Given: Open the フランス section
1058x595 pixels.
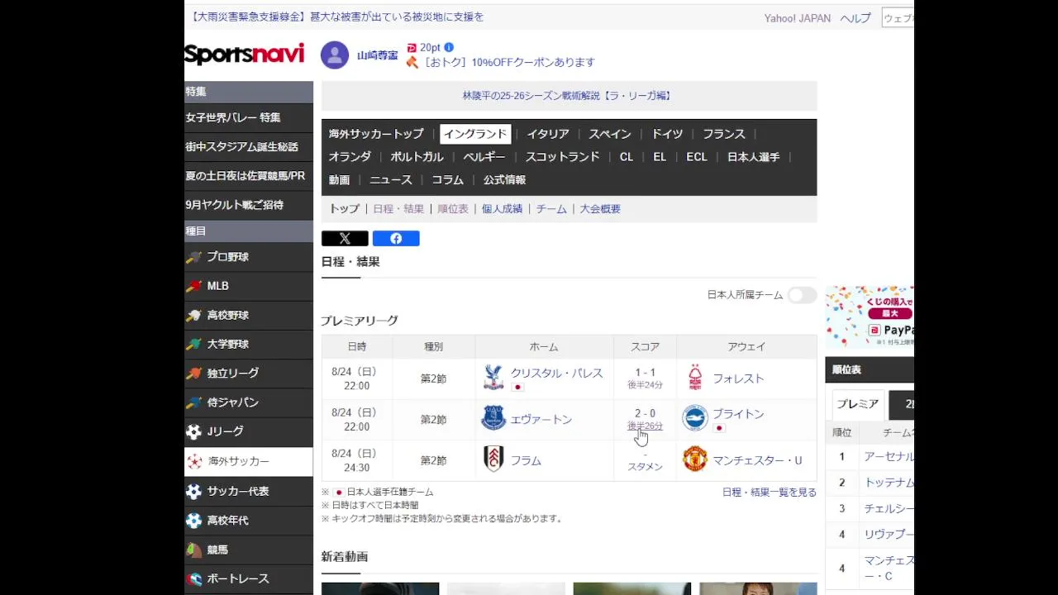Looking at the screenshot, I should coord(724,134).
